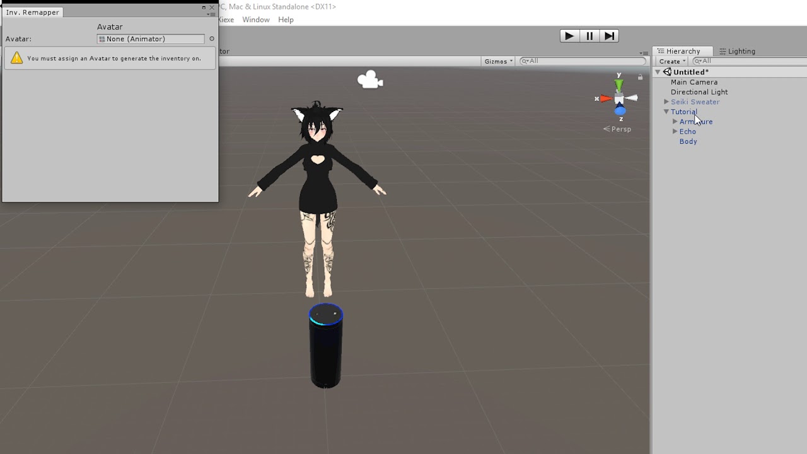Image resolution: width=807 pixels, height=454 pixels.
Task: Click the Step frame button
Action: pos(609,36)
